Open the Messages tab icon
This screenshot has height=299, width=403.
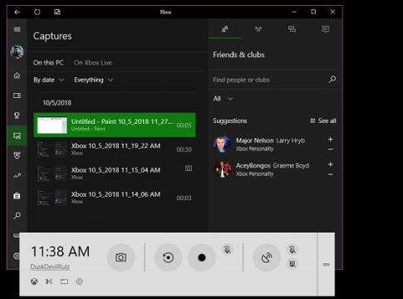292,29
